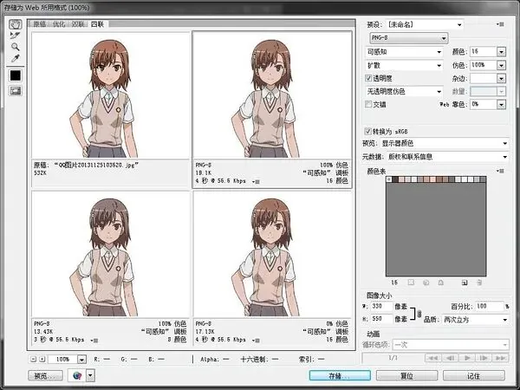
Task: Toggle the 转换为 sRGB checkbox
Action: point(367,132)
